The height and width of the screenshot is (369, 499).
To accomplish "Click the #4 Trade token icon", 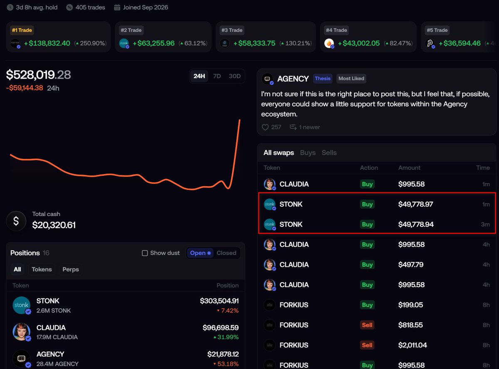I will pyautogui.click(x=329, y=43).
